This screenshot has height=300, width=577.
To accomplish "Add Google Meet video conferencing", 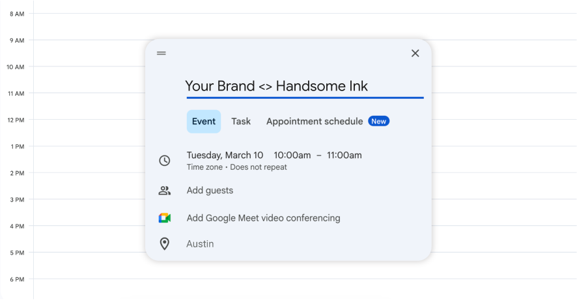I will [264, 218].
